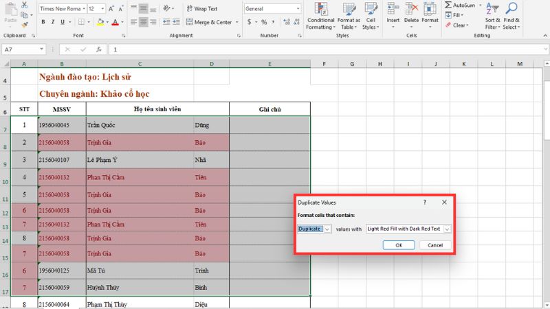This screenshot has height=309, width=550.
Task: Open the font size dropdown
Action: click(x=102, y=9)
